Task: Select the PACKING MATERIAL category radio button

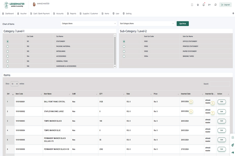Action: tap(7, 46)
